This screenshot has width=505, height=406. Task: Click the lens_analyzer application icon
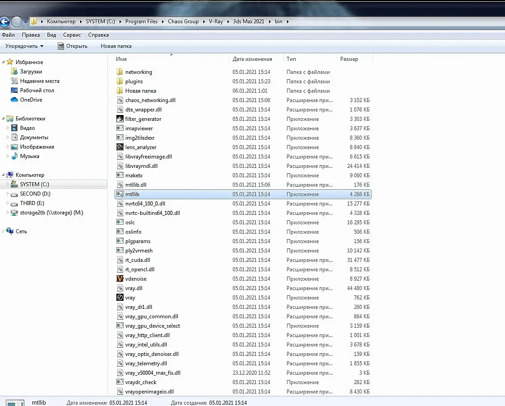(x=120, y=147)
